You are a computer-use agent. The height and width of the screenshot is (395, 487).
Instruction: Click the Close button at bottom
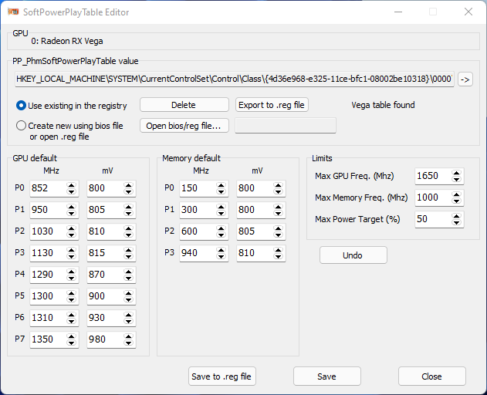tap(431, 376)
